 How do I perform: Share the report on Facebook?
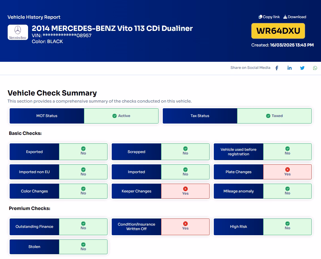pyautogui.click(x=276, y=68)
